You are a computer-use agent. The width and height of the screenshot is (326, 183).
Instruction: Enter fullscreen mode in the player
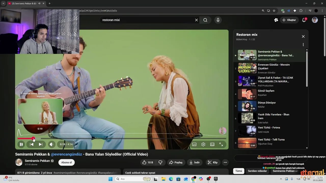pos(221,144)
